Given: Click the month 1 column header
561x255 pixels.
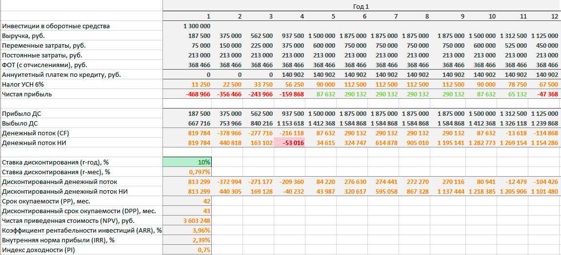Looking at the screenshot, I should (x=187, y=16).
